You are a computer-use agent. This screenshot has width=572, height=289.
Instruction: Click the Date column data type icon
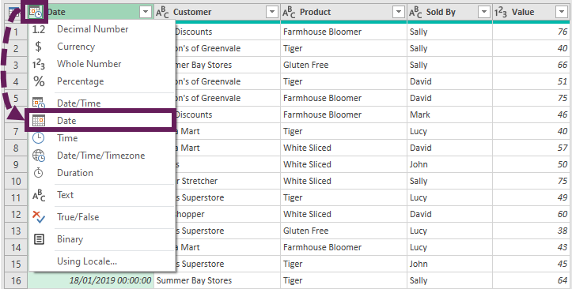(36, 13)
